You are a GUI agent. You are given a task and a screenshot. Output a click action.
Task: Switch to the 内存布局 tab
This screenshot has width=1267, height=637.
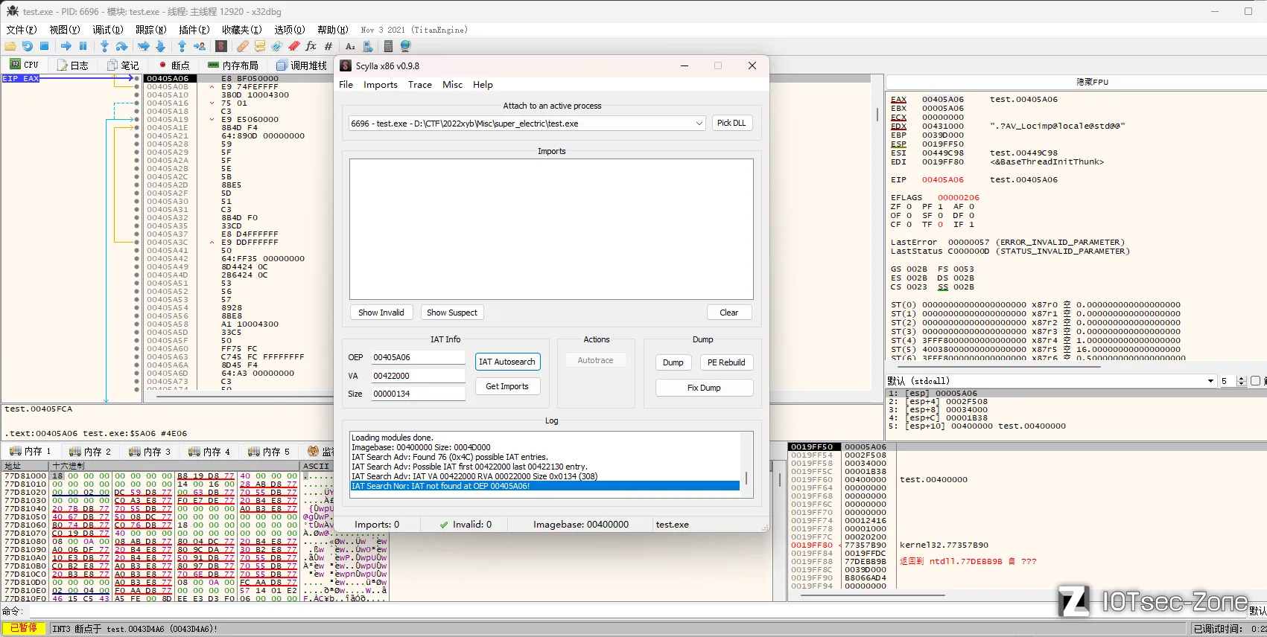(233, 65)
